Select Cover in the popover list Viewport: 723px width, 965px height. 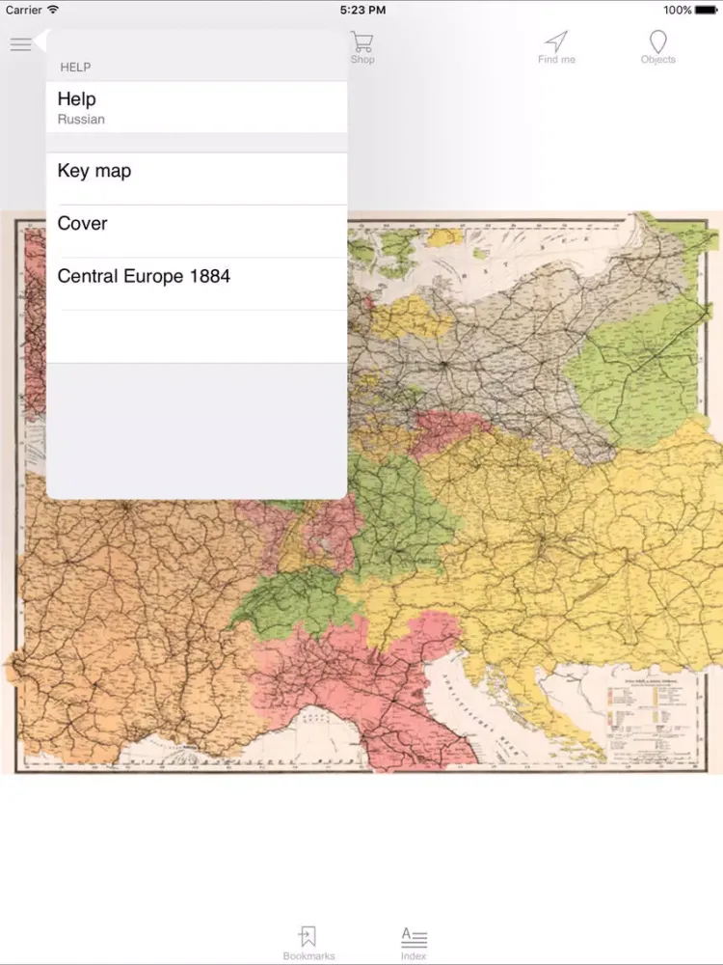coord(197,232)
